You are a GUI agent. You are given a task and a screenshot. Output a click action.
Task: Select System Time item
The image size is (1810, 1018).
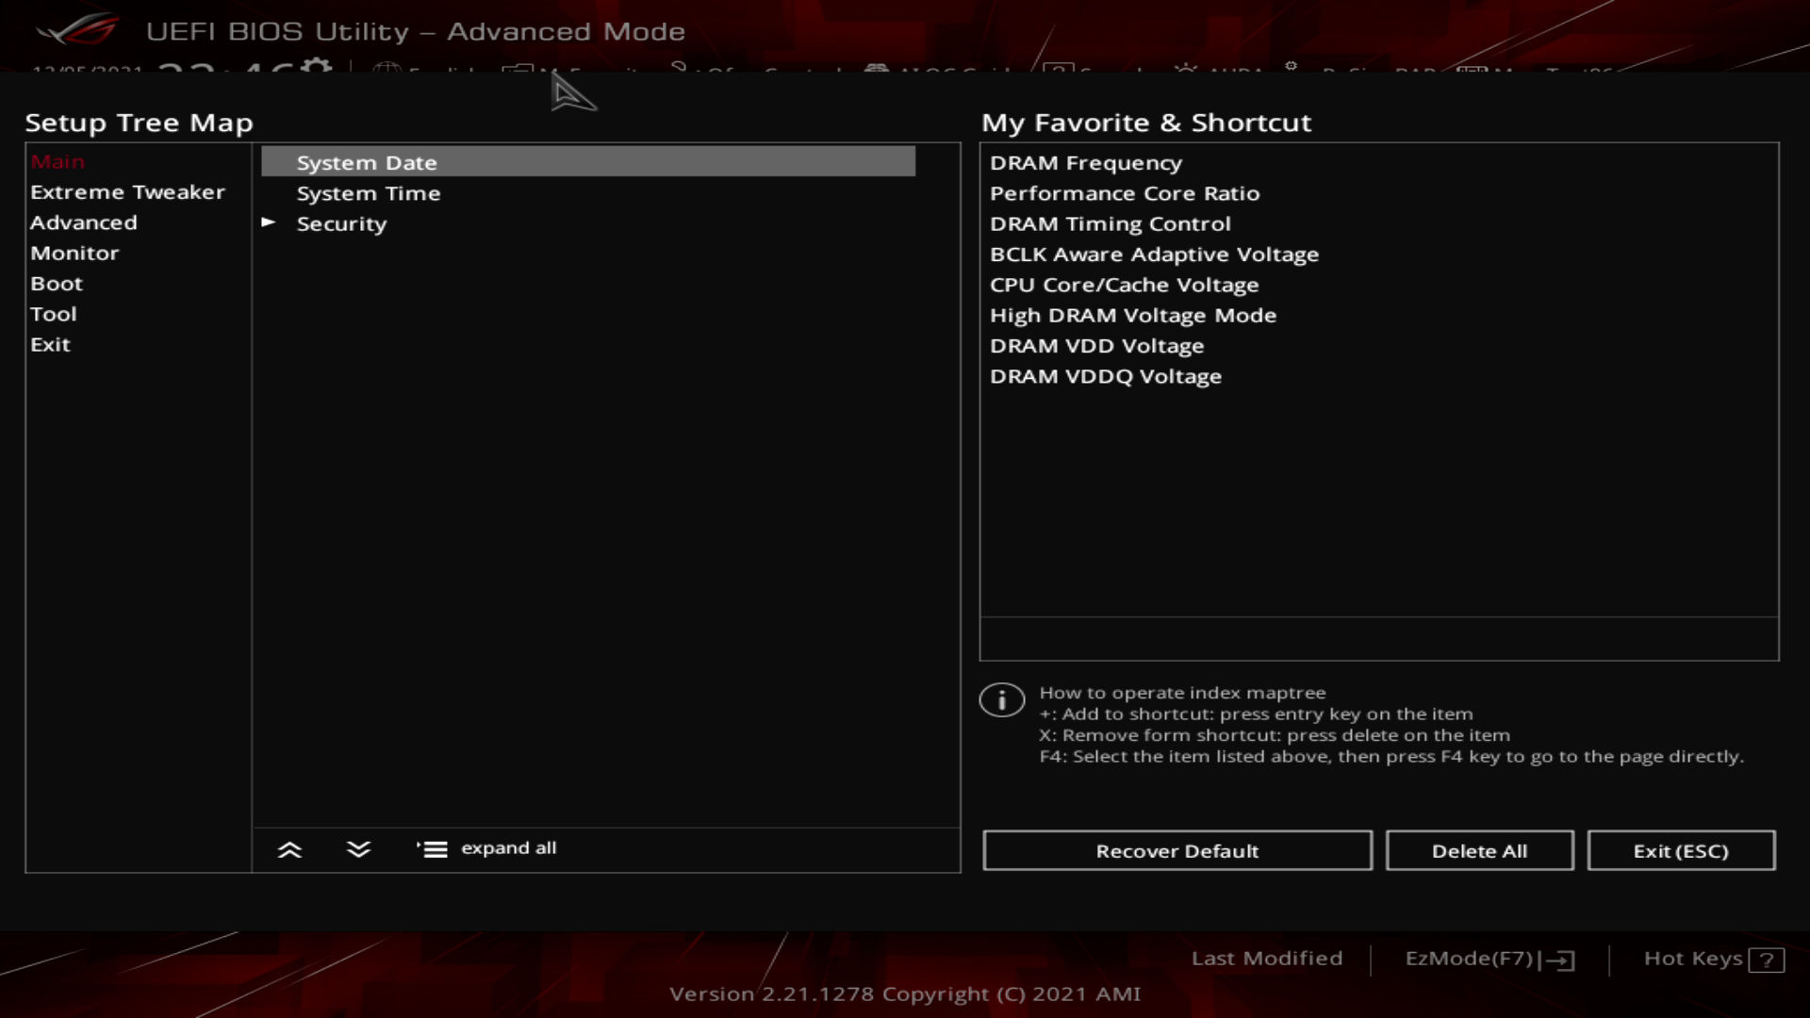[x=369, y=193]
